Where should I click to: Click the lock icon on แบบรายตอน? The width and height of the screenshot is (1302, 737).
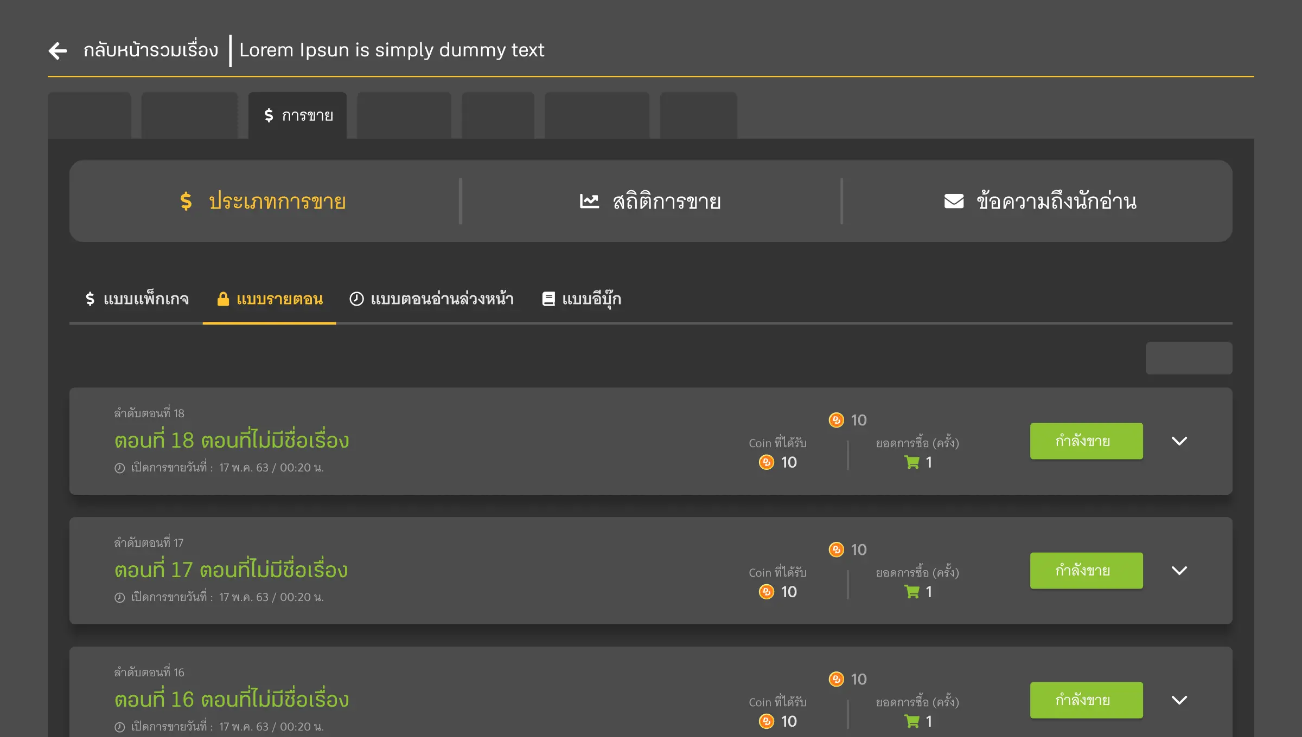click(x=223, y=299)
